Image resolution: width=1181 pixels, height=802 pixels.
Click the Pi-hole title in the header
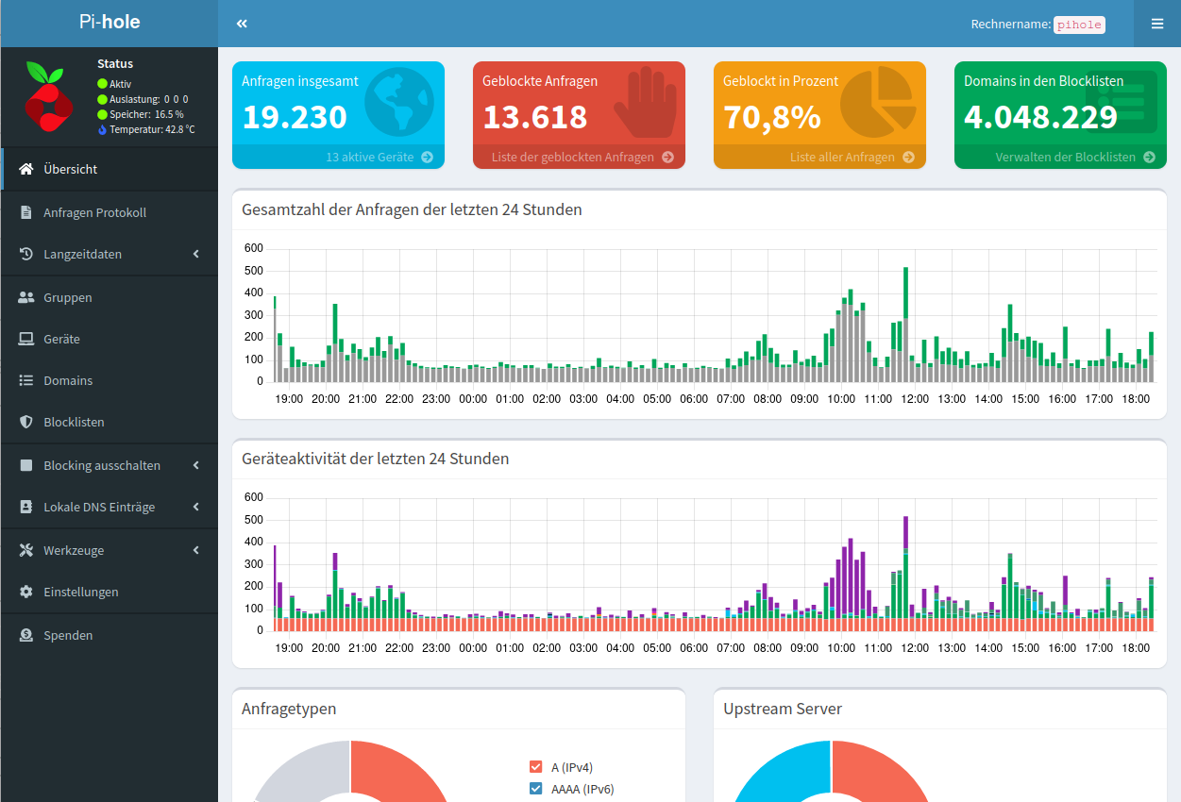click(110, 23)
